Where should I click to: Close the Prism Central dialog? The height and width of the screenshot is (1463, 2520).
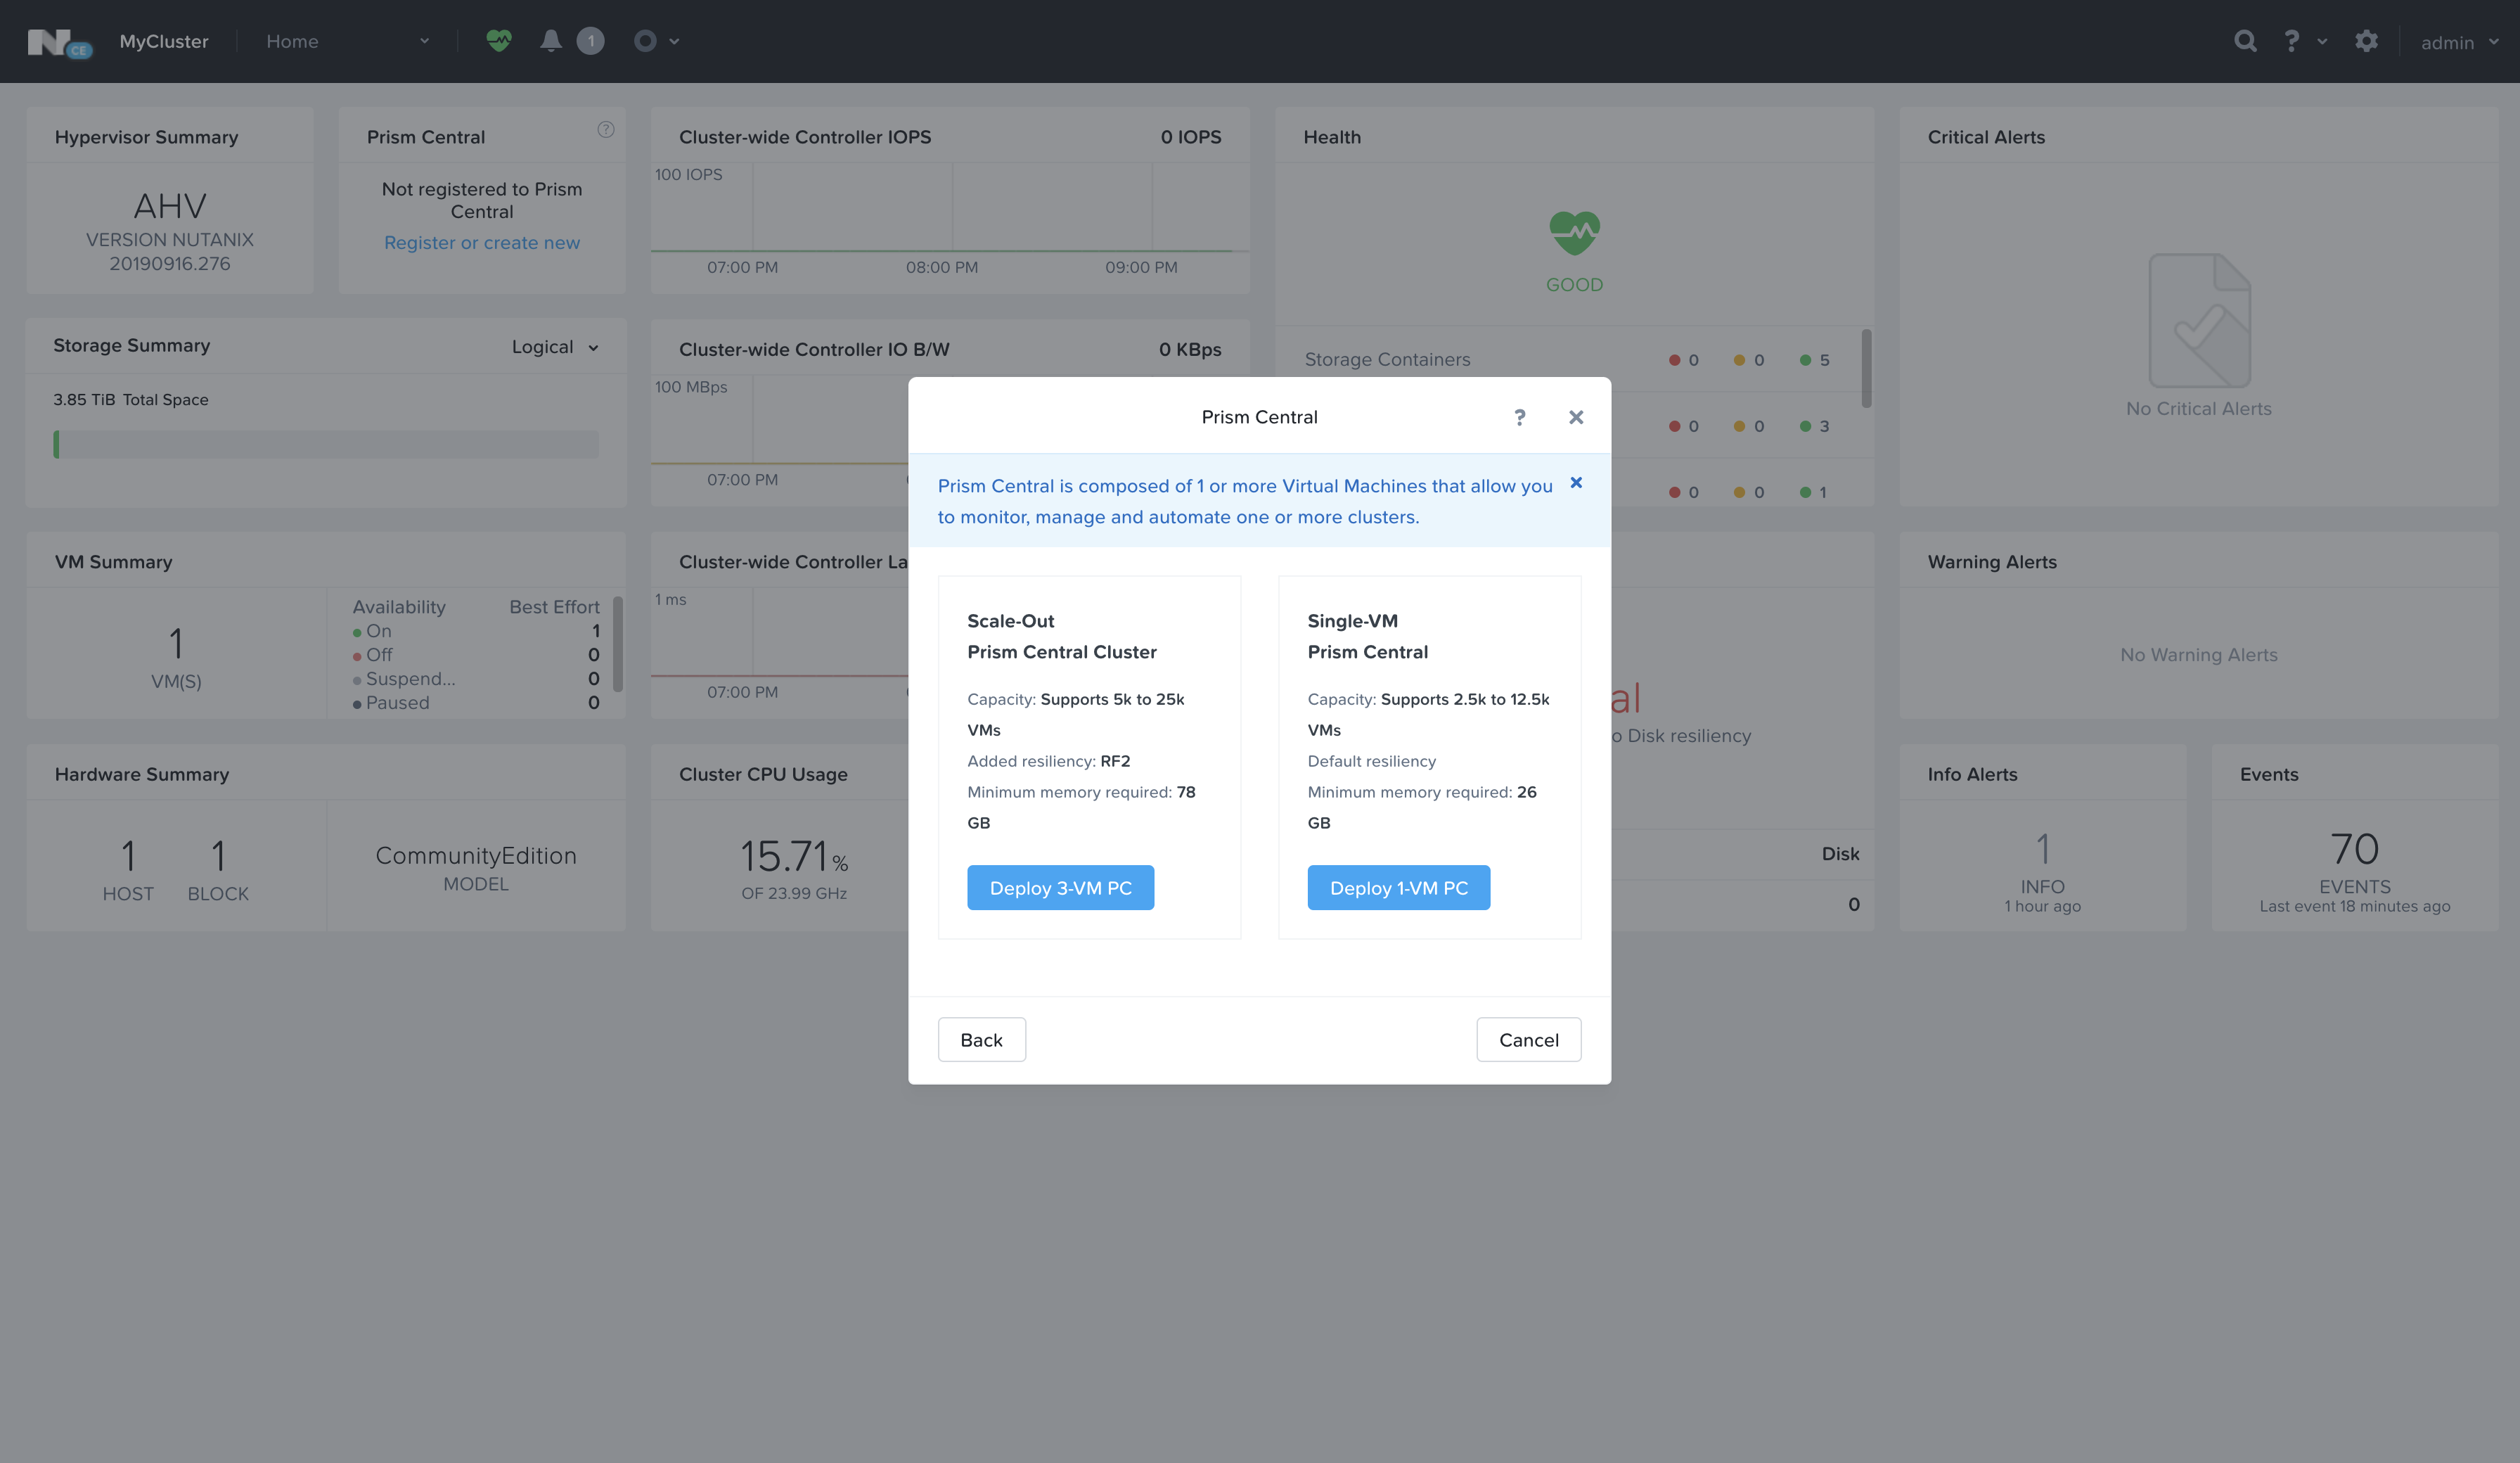point(1576,417)
